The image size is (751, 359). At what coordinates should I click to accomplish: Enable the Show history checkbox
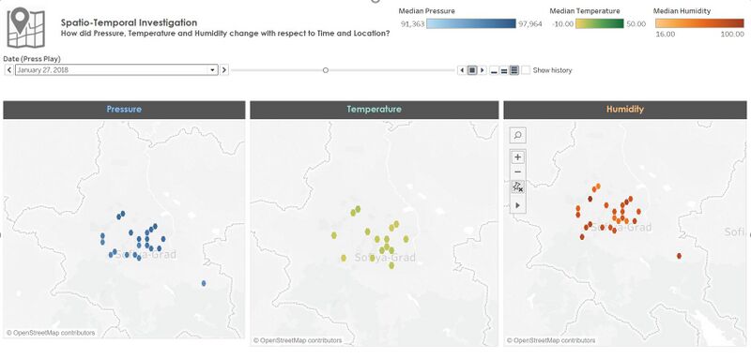point(526,70)
